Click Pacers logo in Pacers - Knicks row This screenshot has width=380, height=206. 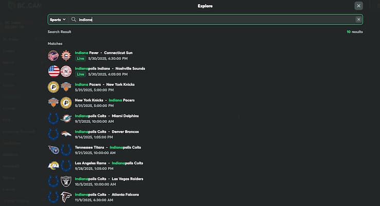point(53,87)
